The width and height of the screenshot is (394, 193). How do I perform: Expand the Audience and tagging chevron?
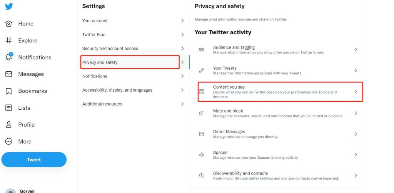coord(356,50)
